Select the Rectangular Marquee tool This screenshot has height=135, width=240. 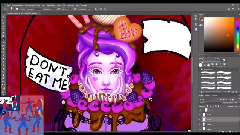pos(3,19)
